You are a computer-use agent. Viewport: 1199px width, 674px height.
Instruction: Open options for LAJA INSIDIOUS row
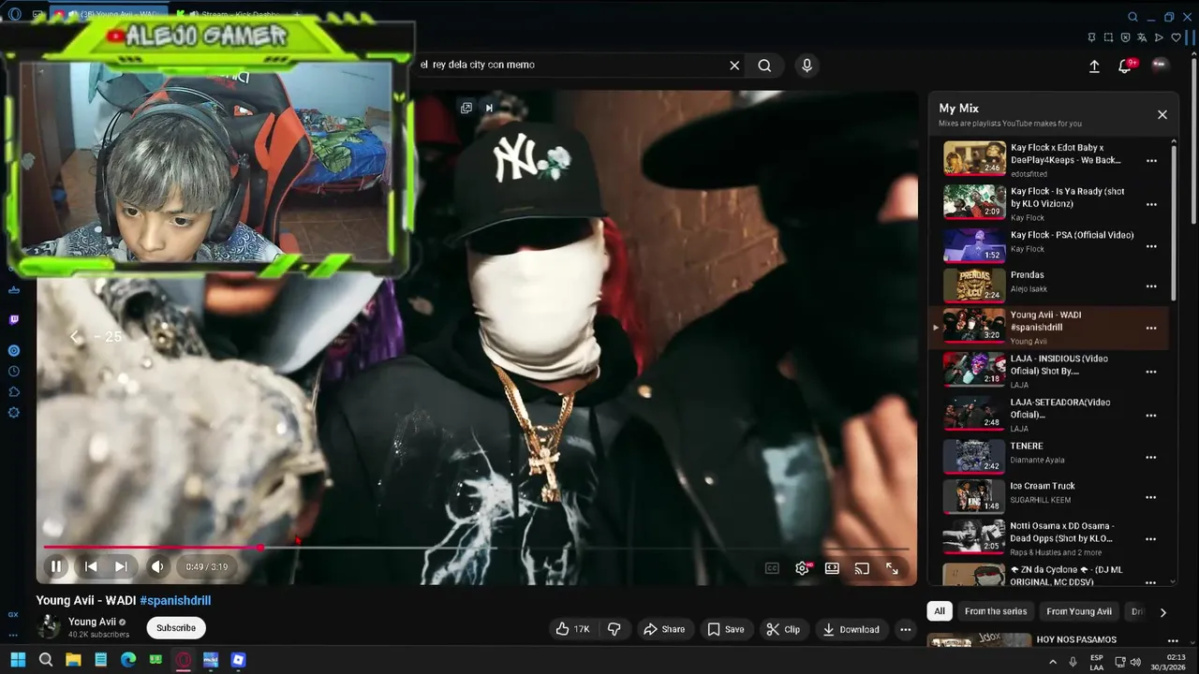coord(1151,372)
